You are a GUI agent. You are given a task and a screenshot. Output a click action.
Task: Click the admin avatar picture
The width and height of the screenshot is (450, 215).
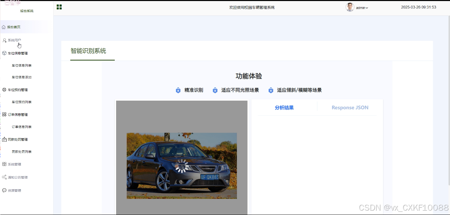click(350, 7)
